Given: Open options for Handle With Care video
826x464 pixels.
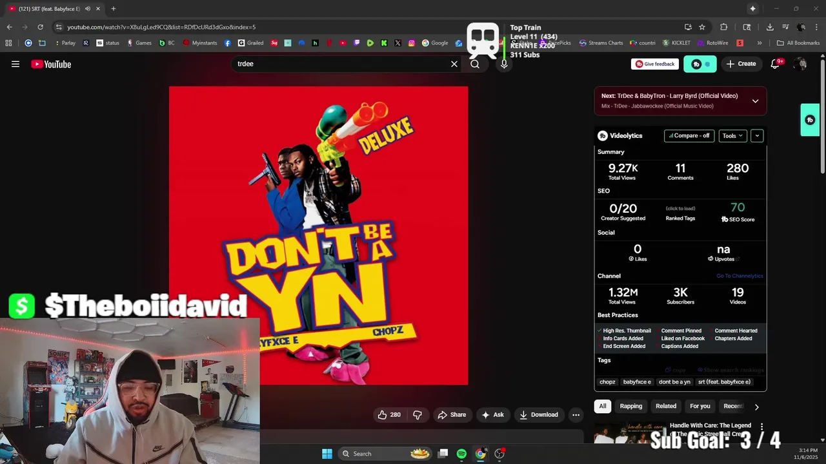Looking at the screenshot, I should click(x=762, y=427).
